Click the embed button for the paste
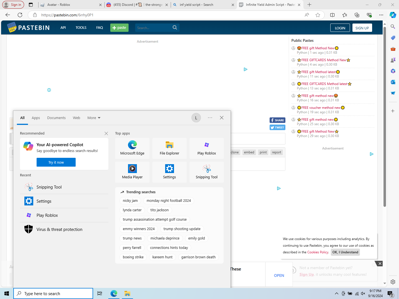The height and width of the screenshot is (299, 399). (x=249, y=152)
